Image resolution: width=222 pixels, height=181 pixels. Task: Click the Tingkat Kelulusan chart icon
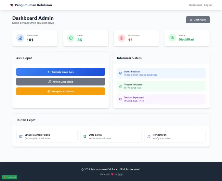[x=121, y=86]
